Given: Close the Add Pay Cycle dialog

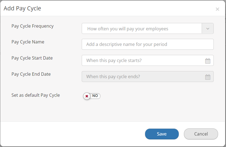Looking at the screenshot, I should click(218, 9).
